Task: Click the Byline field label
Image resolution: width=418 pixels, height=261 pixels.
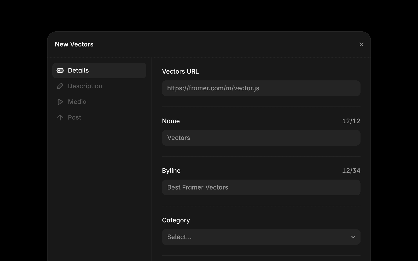Action: click(171, 171)
